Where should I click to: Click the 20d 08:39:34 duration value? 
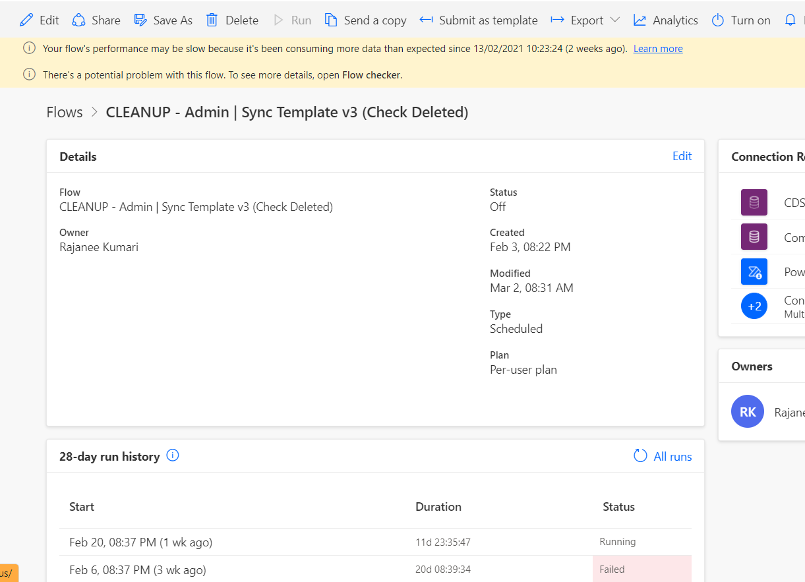coord(443,569)
